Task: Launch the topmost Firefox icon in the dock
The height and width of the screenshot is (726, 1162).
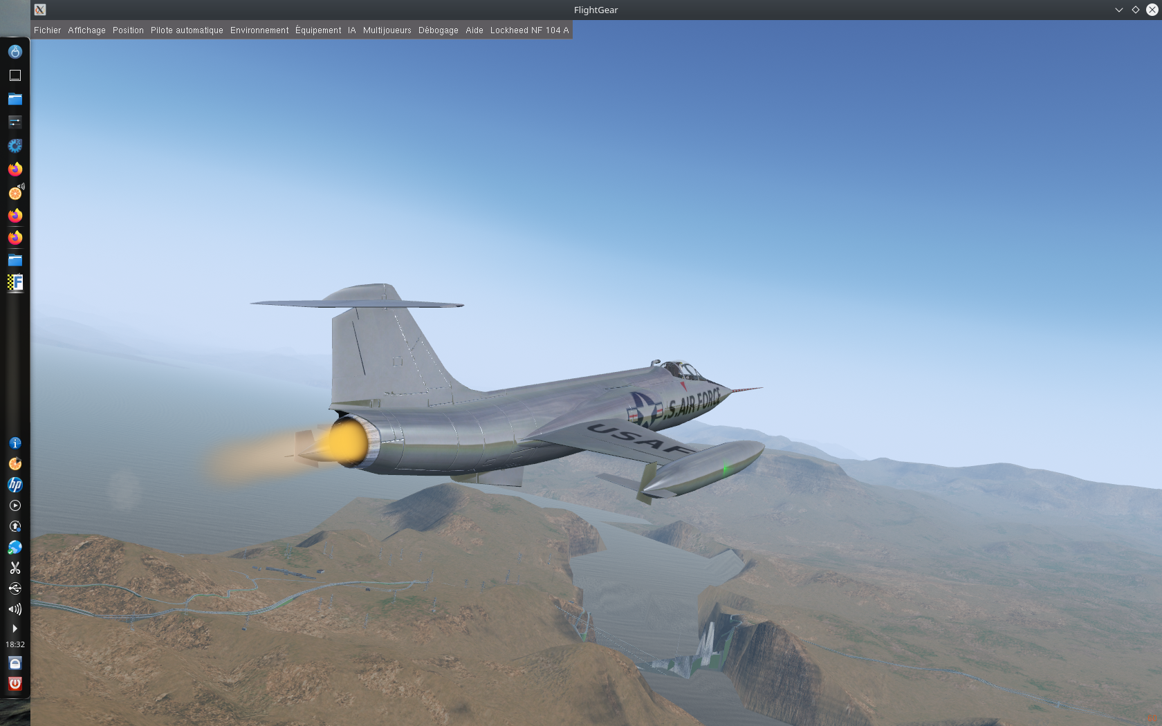Action: (x=15, y=169)
